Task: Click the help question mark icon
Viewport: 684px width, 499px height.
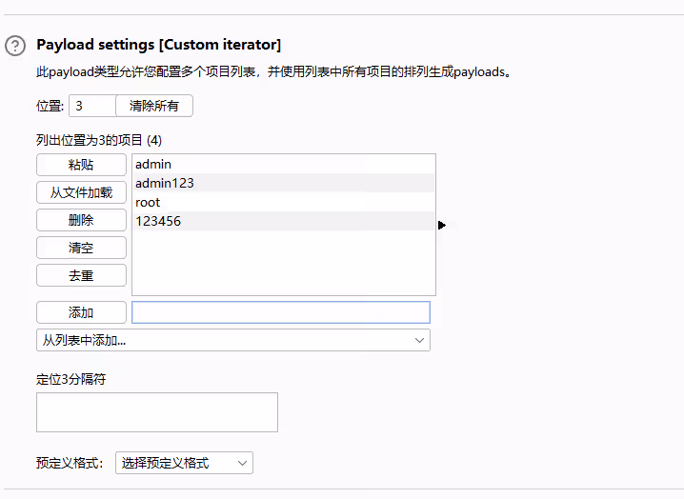Action: click(15, 45)
